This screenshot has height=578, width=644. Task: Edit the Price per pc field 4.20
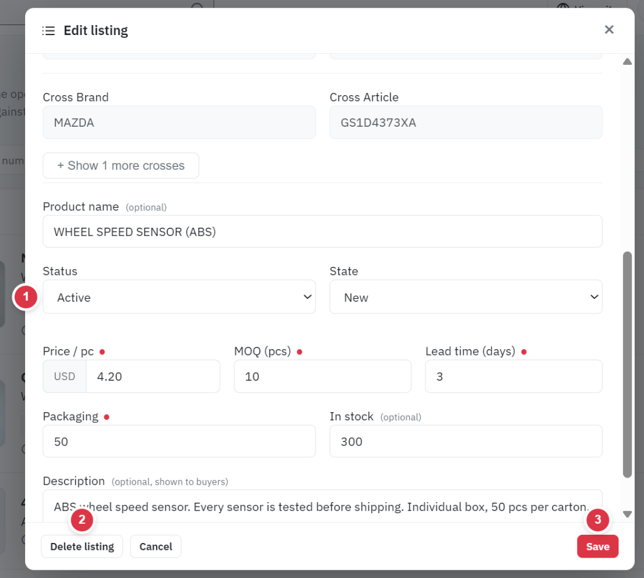tap(153, 376)
